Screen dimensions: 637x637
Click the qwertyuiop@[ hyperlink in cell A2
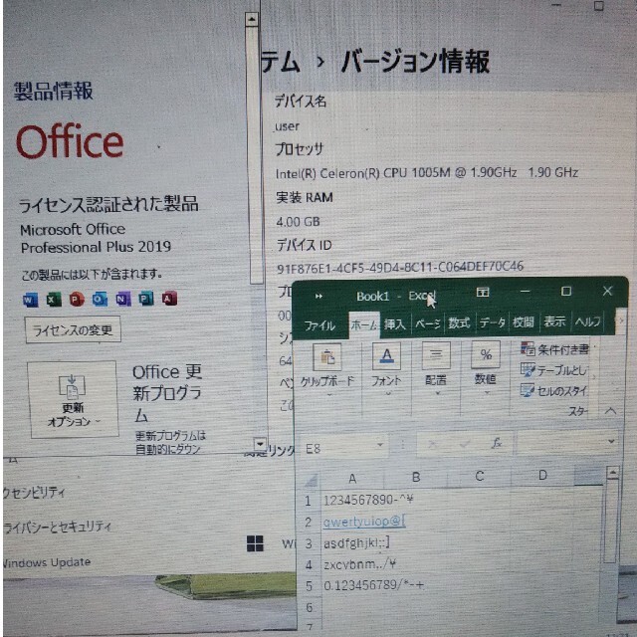coord(364,522)
